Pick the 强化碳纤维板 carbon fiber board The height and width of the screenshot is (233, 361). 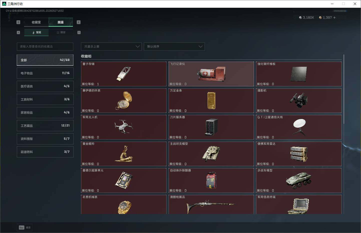[x=299, y=74]
